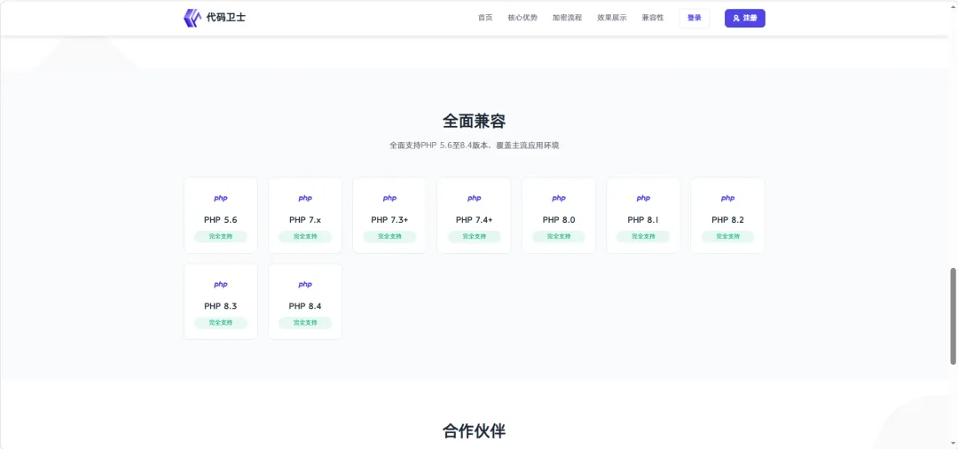The height and width of the screenshot is (449, 958).
Task: Click 完全支持 badge under PHP 7.x
Action: coord(305,236)
